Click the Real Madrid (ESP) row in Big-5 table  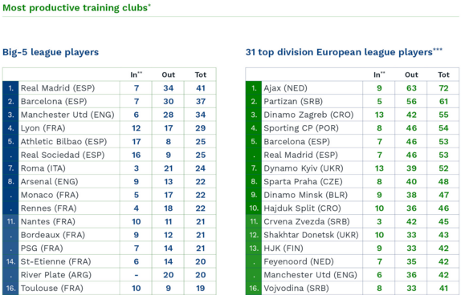109,88
